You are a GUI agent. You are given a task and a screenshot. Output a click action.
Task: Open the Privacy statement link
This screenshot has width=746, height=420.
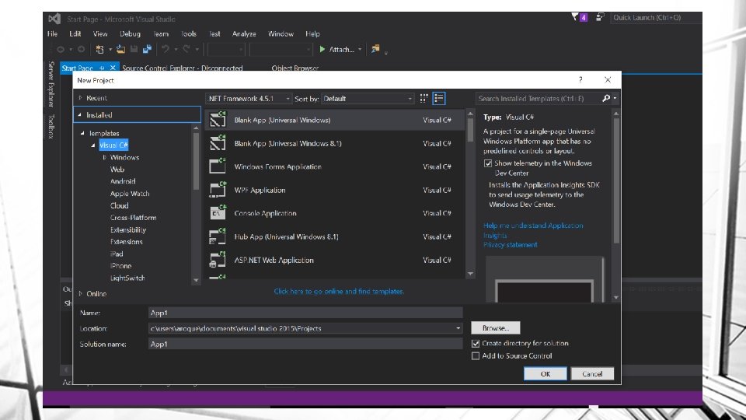click(510, 245)
